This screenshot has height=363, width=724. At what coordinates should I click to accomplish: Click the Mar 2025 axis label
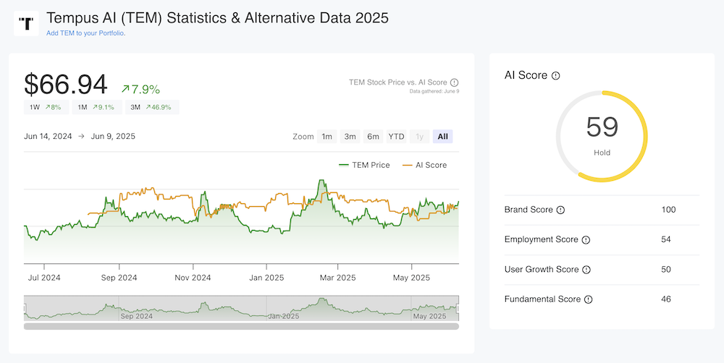tap(338, 278)
